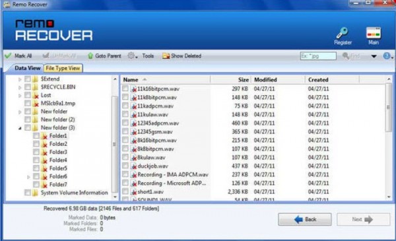Click the Register key icon
Screen dimensions: 396x241
click(342, 33)
